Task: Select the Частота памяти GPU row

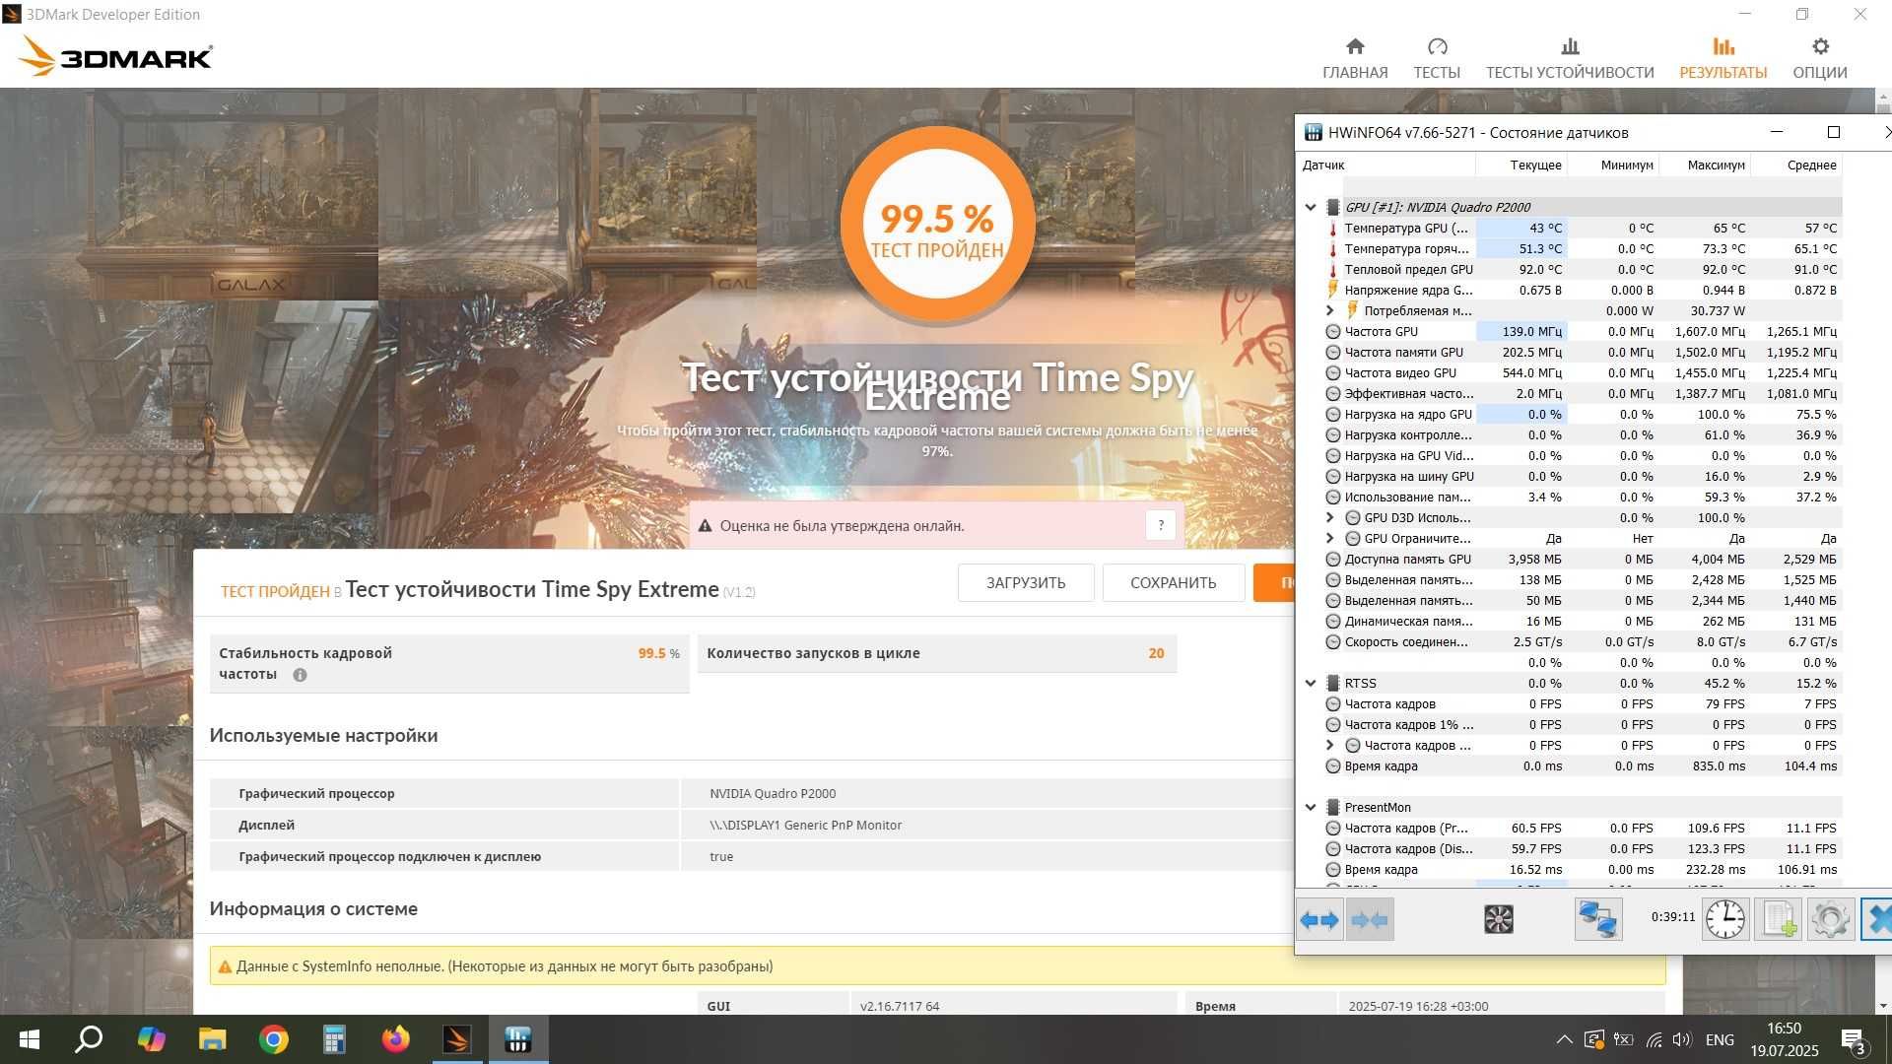Action: coord(1583,352)
